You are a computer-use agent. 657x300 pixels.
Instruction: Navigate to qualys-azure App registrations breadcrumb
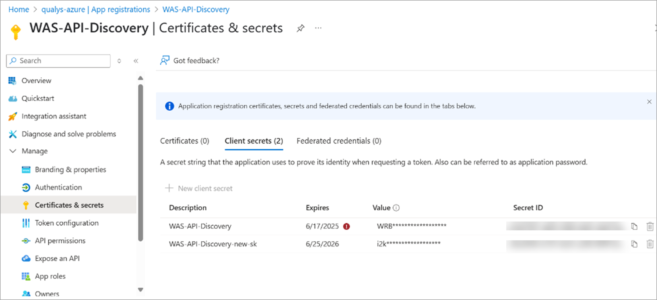point(96,9)
